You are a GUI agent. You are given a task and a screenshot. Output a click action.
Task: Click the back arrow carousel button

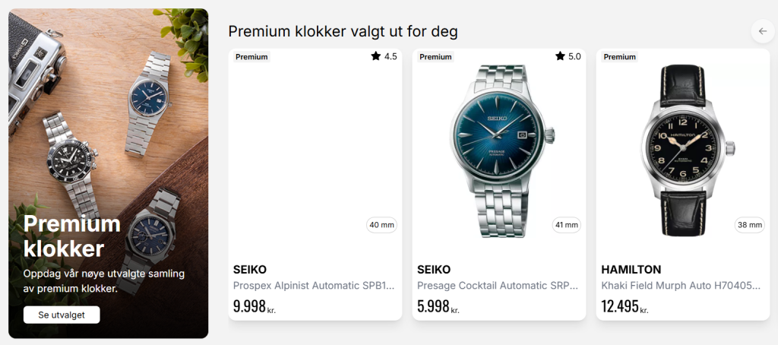coord(763,31)
